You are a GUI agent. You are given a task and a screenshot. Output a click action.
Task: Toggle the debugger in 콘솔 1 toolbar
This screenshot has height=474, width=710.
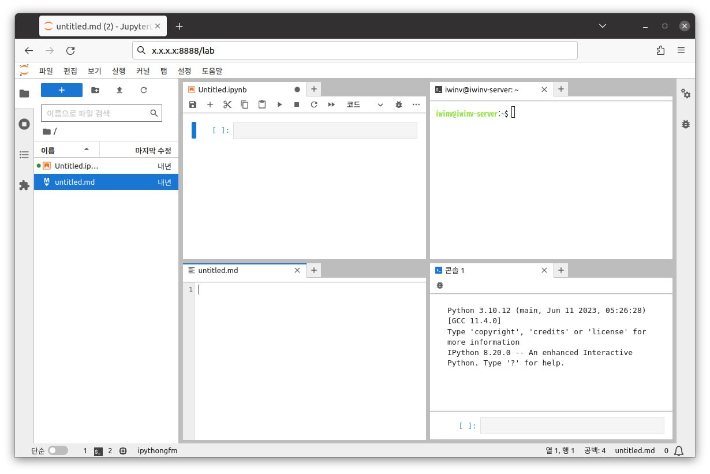coord(440,285)
